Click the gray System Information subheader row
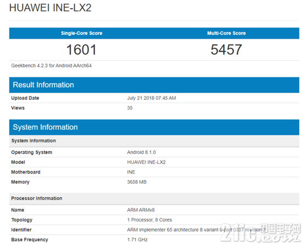302x244 pixels. pos(154,141)
